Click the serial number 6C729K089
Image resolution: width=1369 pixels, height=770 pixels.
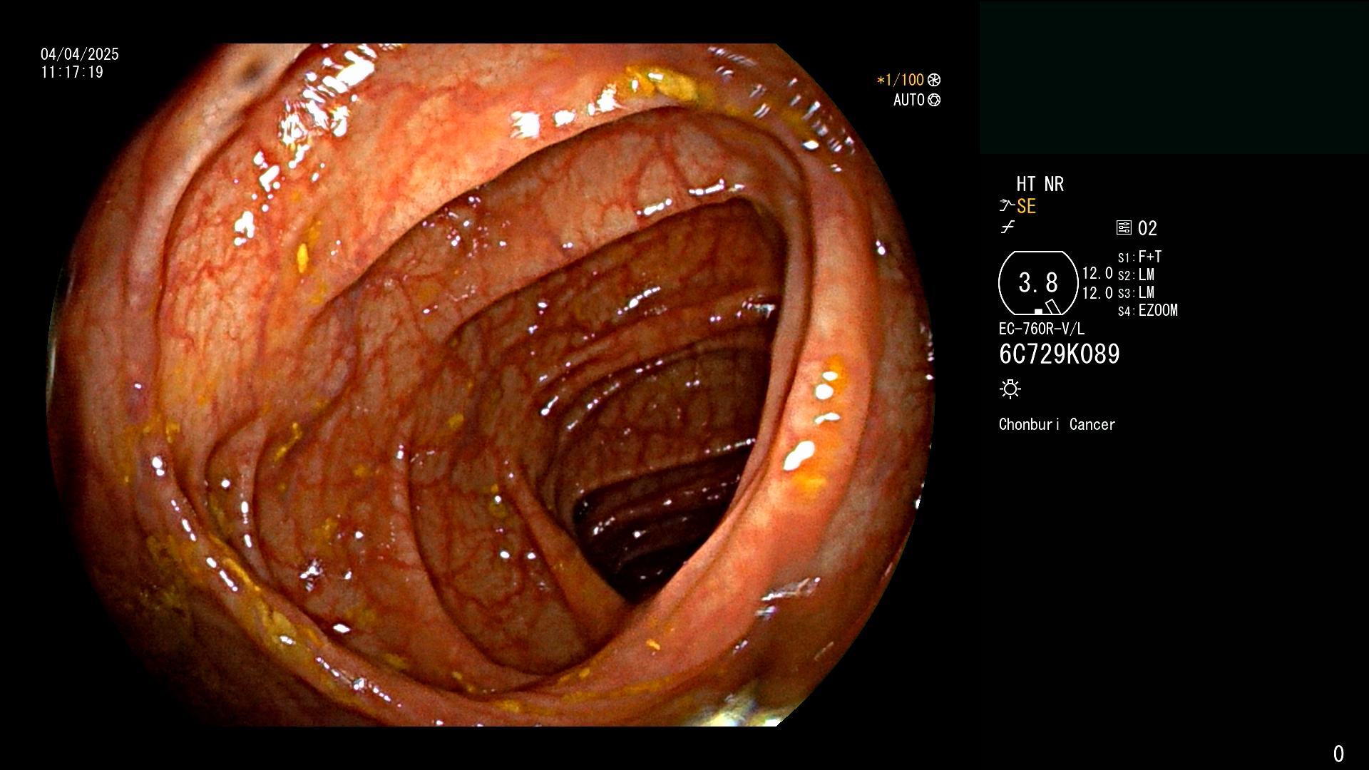1060,354
